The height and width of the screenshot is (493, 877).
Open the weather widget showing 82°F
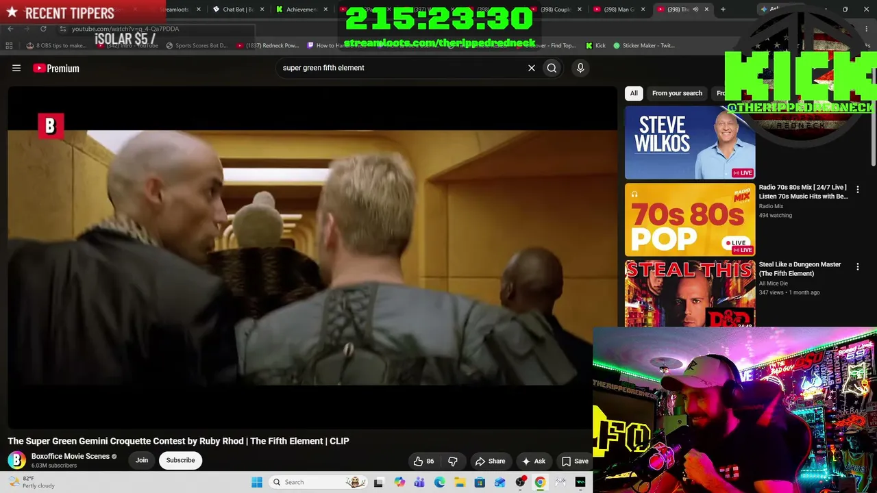tap(31, 482)
